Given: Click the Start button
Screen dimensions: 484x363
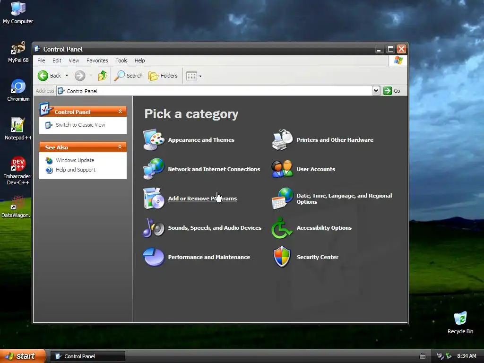Looking at the screenshot, I should click(23, 356).
